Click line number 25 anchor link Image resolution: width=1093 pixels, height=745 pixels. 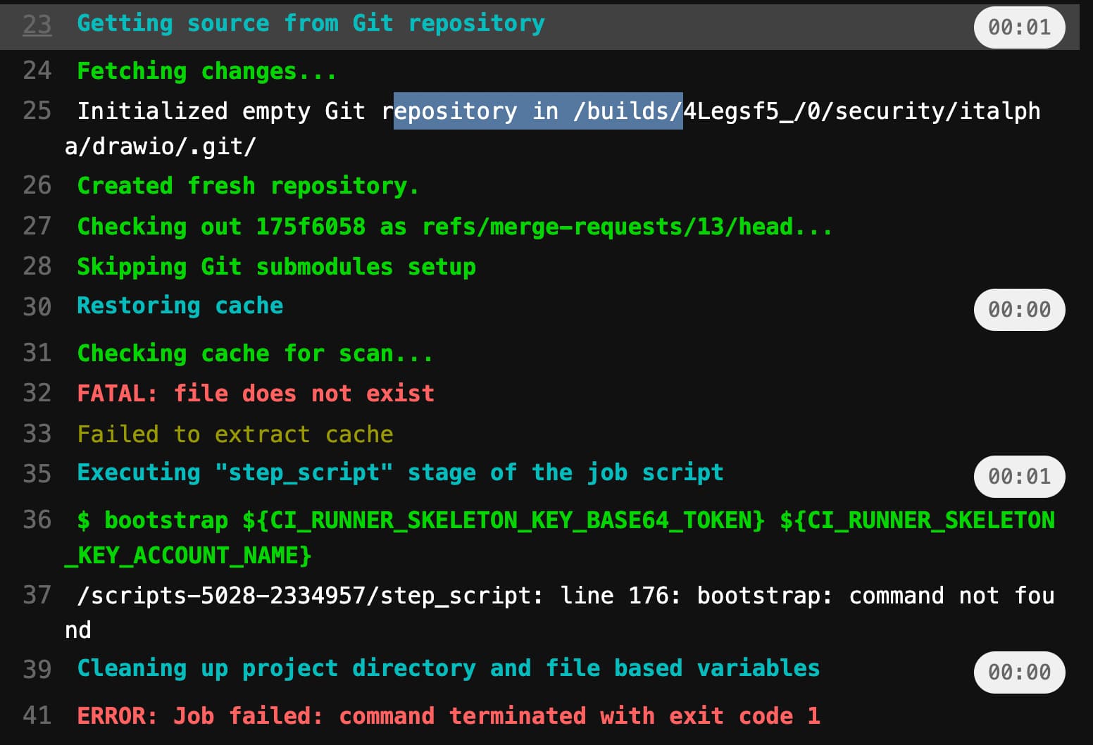pyautogui.click(x=36, y=111)
